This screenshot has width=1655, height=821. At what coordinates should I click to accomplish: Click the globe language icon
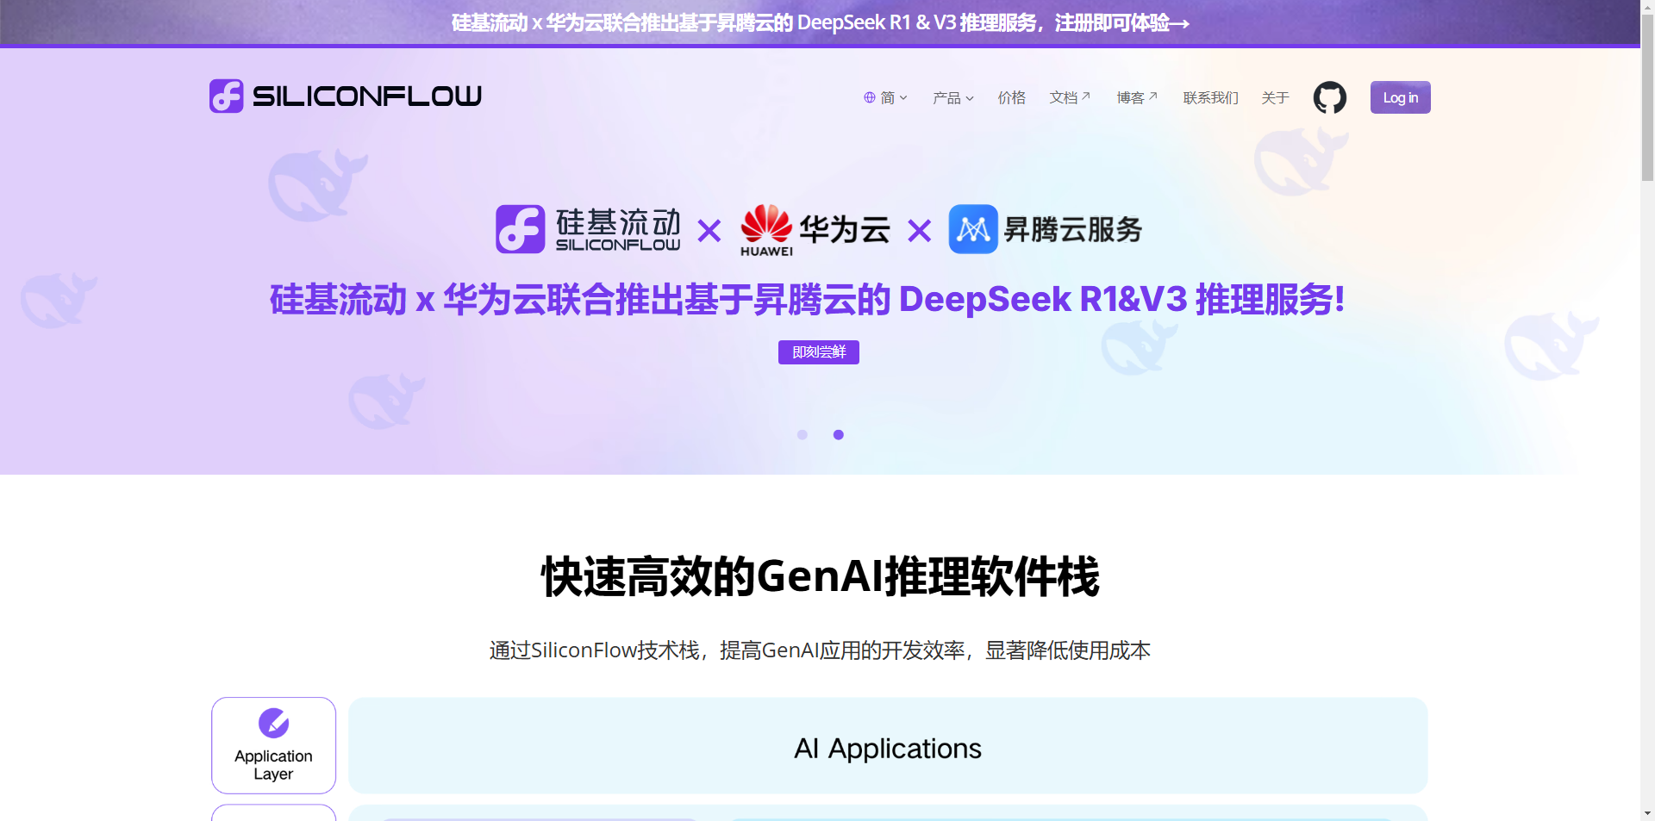tap(870, 97)
